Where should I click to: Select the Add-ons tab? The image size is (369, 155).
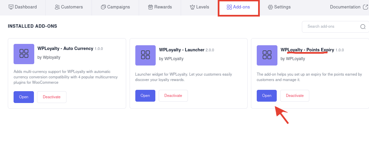[x=238, y=7]
